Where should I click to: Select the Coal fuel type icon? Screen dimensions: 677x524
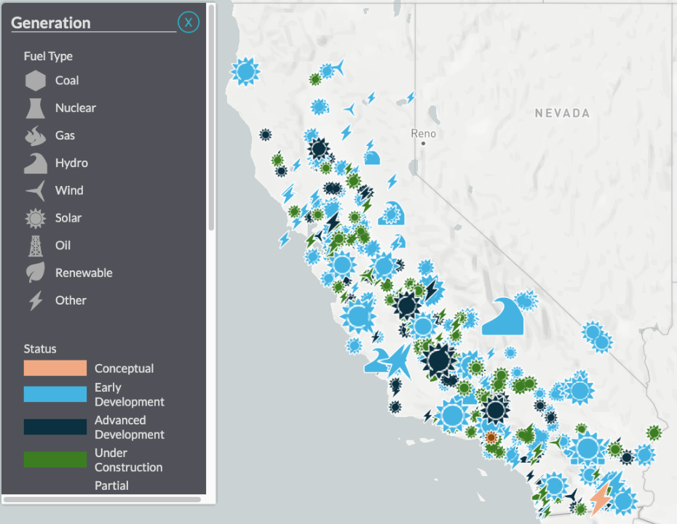pos(35,80)
